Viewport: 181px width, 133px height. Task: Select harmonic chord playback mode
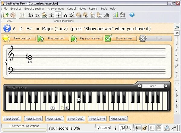click(115, 128)
